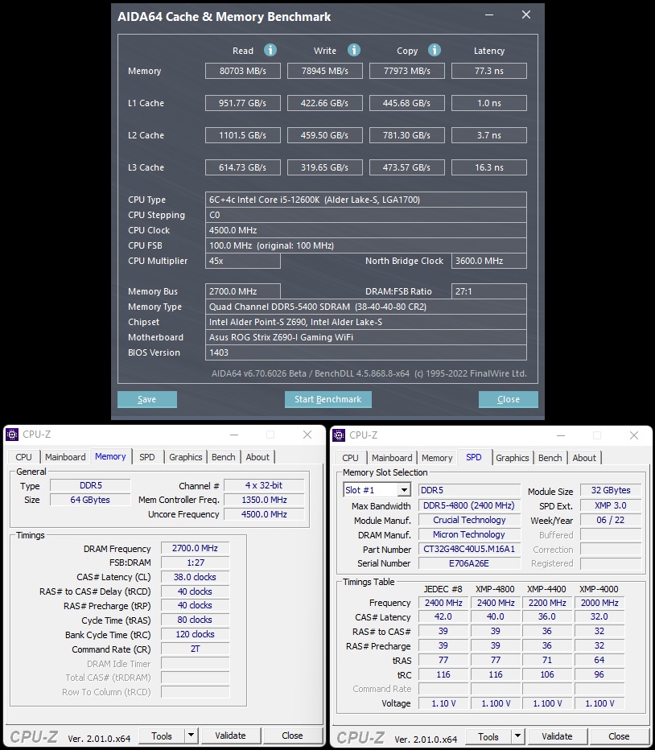The height and width of the screenshot is (750, 655).
Task: Click DRAM Frequency value 2700.0 MHz in CPU-Z
Action: pyautogui.click(x=195, y=548)
